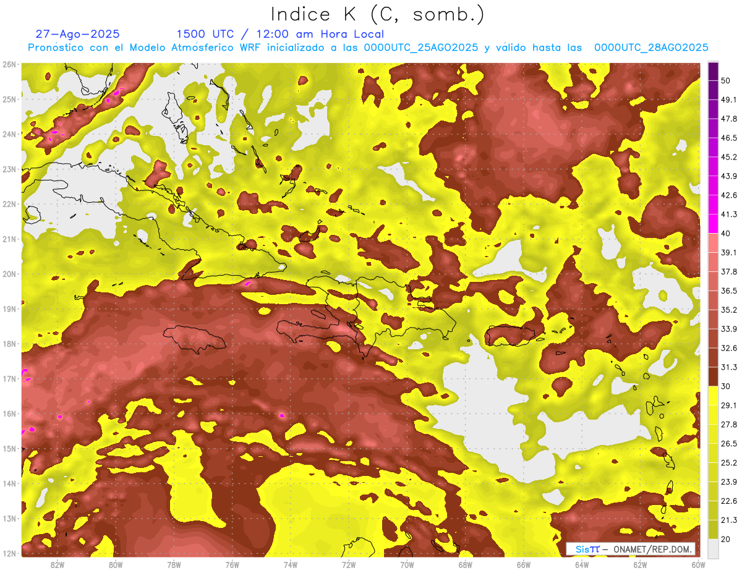Click the '36.5' colorbar value
This screenshot has height=573, width=742.
click(x=729, y=291)
